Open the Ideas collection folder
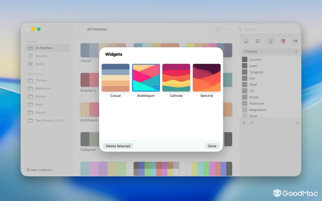322x201 pixels. (x=48, y=105)
